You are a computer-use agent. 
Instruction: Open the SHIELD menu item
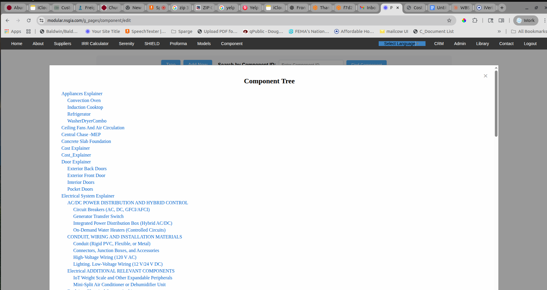[152, 44]
